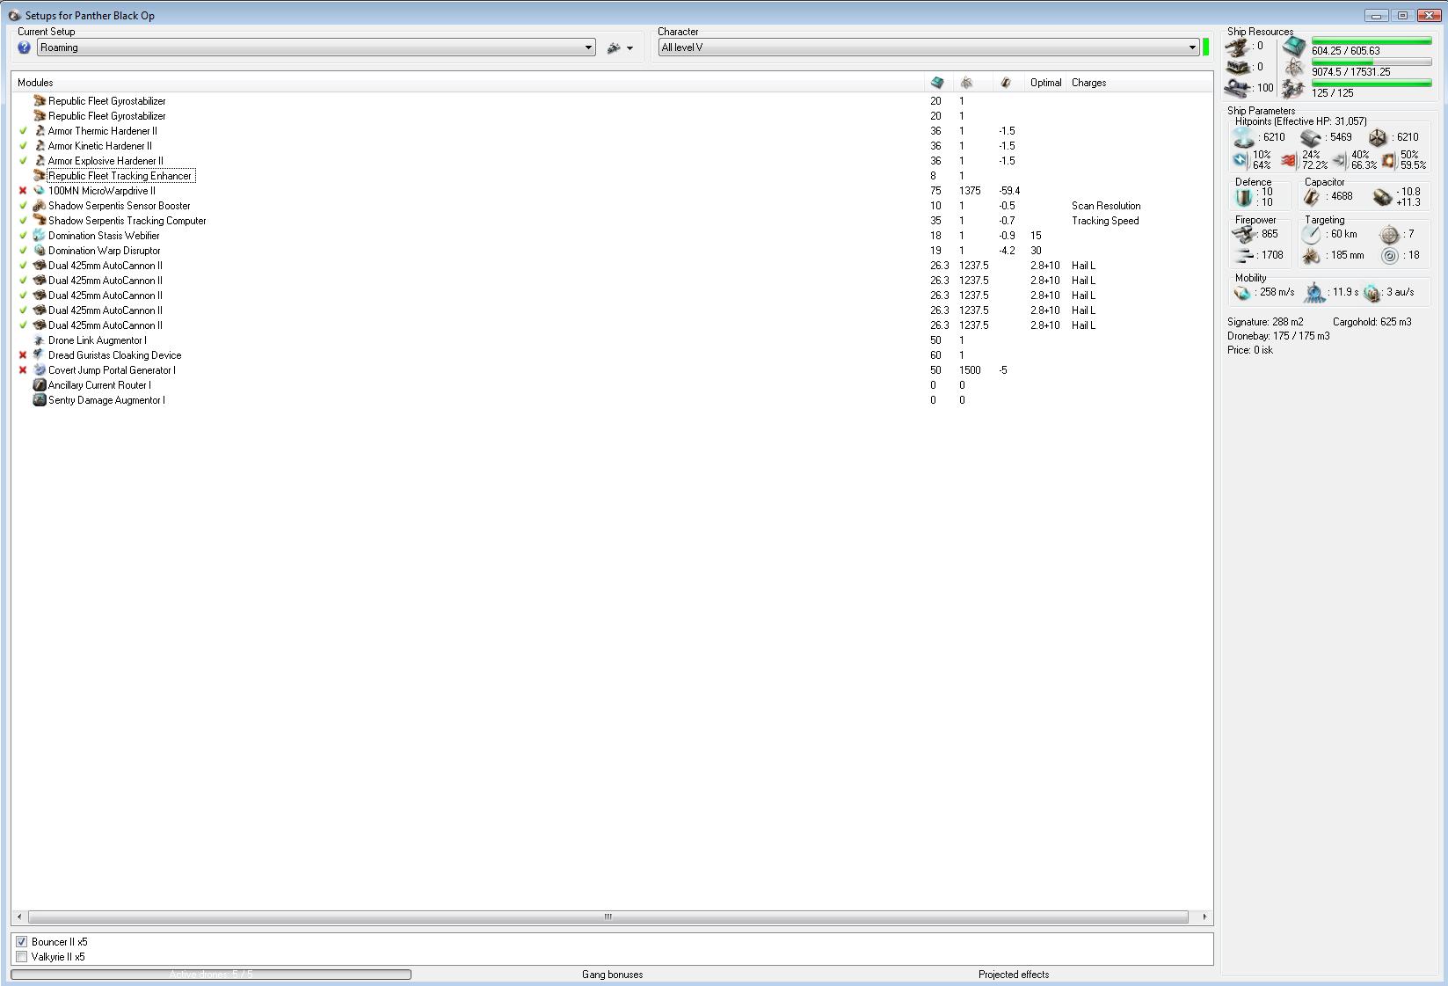The image size is (1448, 986).
Task: Click the kinetic resistance icon
Action: pos(1339,160)
